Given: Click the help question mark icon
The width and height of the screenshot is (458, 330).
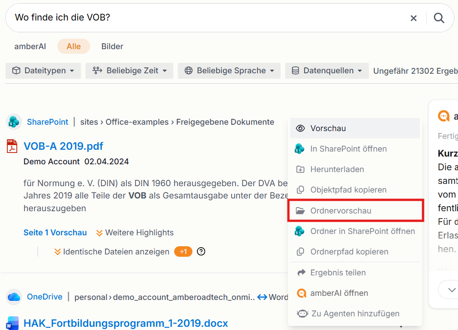Looking at the screenshot, I should pos(201,251).
